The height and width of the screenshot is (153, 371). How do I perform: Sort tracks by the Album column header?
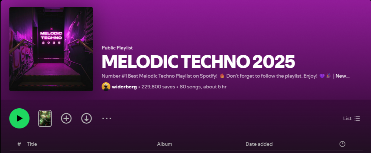165,144
